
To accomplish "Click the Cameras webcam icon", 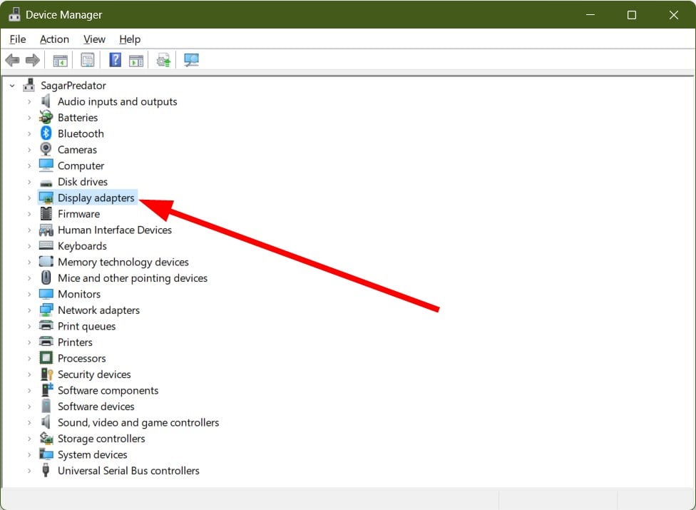I will 46,149.
